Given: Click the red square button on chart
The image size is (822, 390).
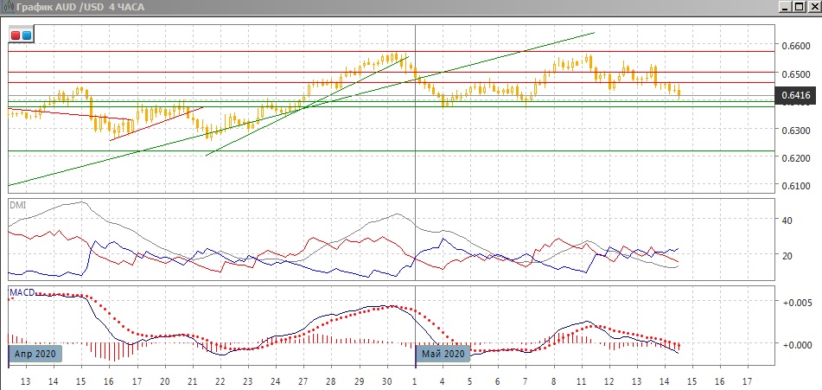Looking at the screenshot, I should pos(16,35).
